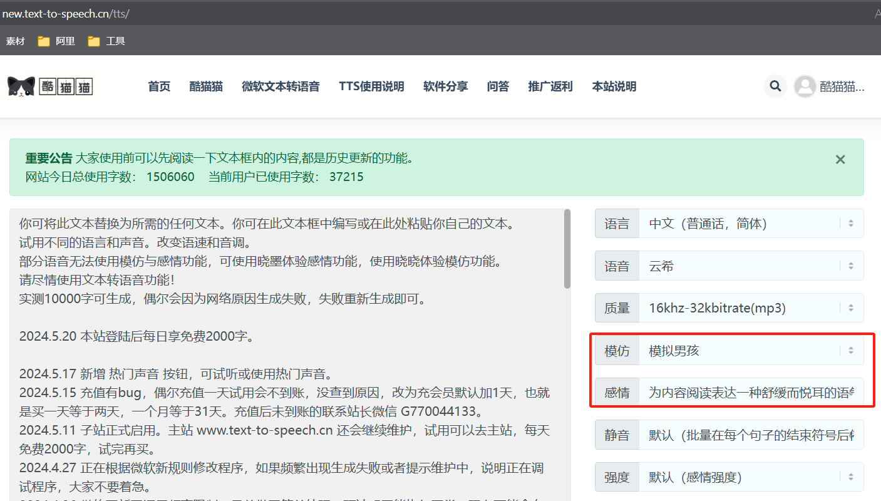Screen dimensions: 881x501
Task: Open the 工具 bookmark folder
Action: point(106,41)
